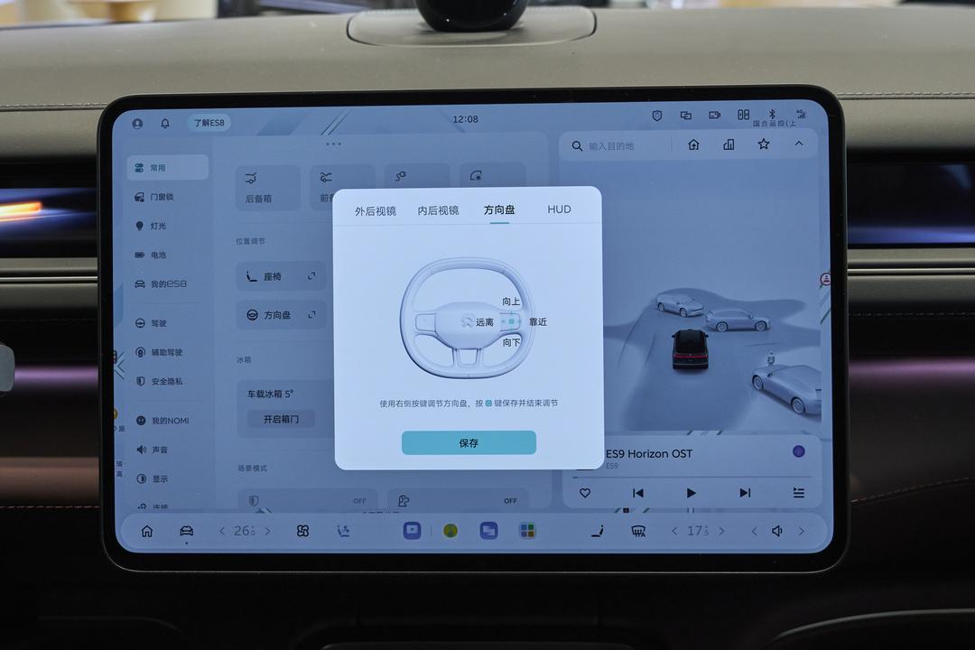The height and width of the screenshot is (650, 975).
Task: Tap the rear defrost icon
Action: click(638, 531)
